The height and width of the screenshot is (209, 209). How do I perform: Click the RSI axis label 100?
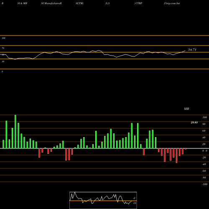pos(3,38)
